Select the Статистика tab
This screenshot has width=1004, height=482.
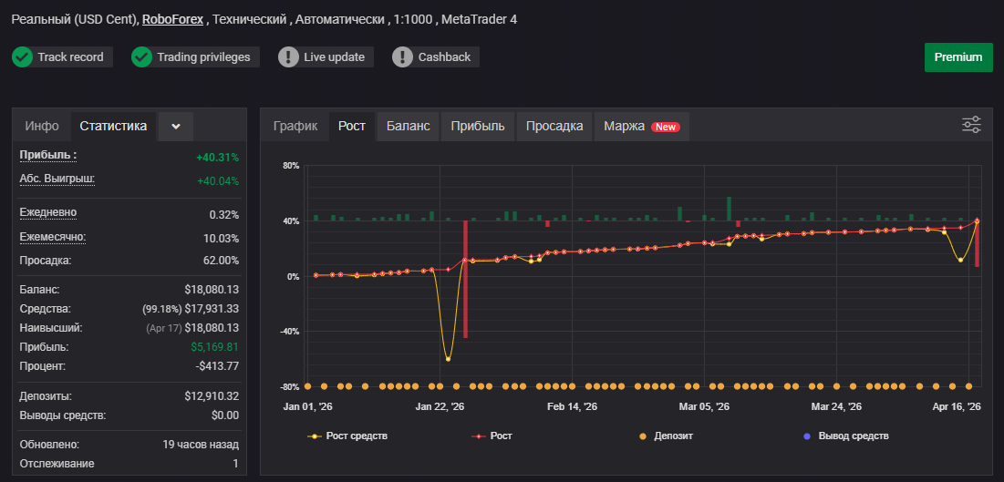113,126
